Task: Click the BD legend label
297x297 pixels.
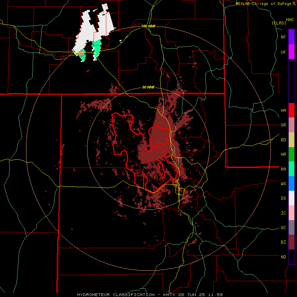Action: coord(283,140)
